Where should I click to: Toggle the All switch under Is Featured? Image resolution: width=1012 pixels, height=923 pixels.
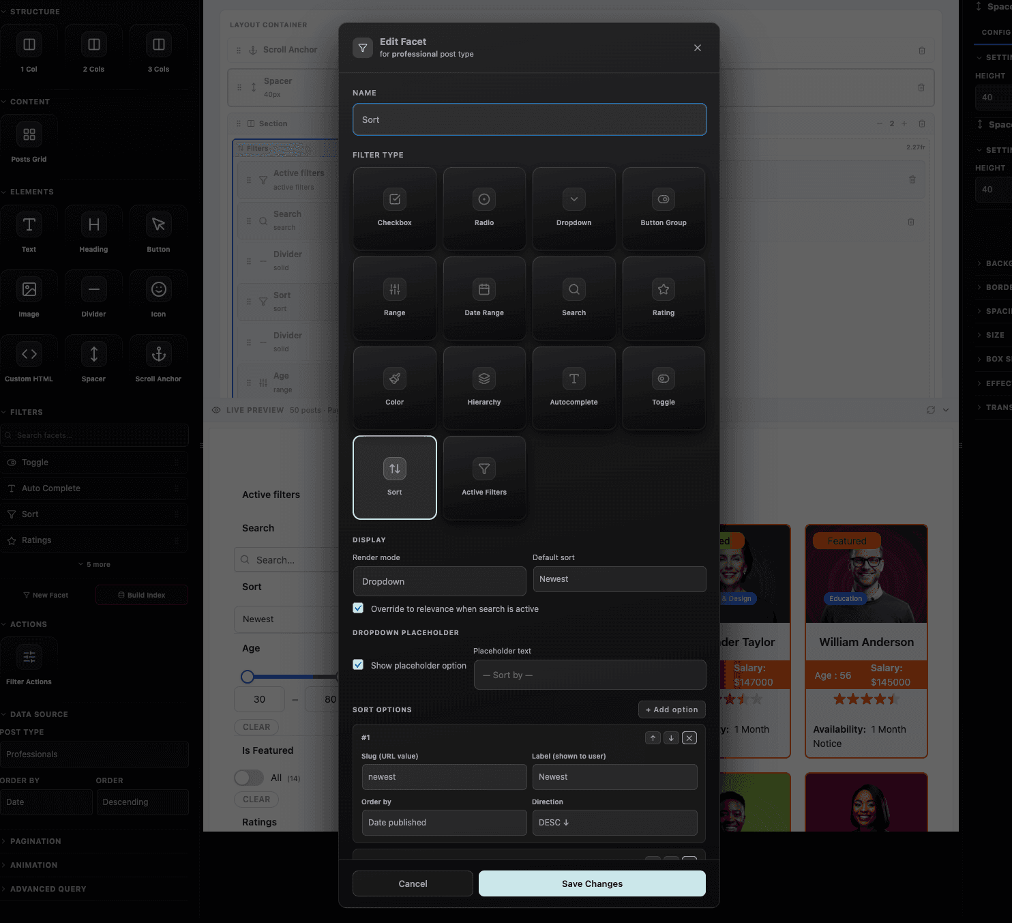(x=249, y=778)
